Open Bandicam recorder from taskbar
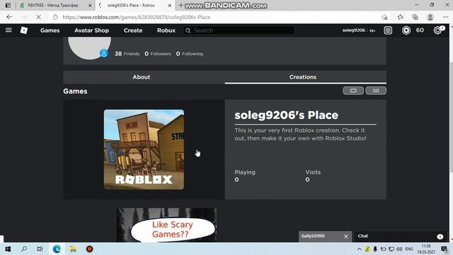This screenshot has width=453, height=255. (x=90, y=249)
